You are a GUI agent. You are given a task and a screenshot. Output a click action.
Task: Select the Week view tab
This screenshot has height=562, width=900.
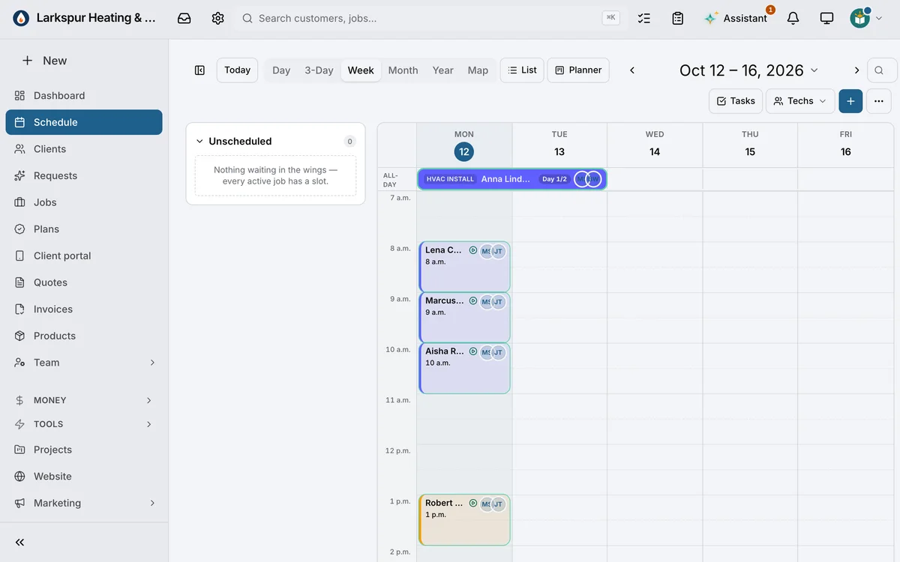(x=361, y=70)
